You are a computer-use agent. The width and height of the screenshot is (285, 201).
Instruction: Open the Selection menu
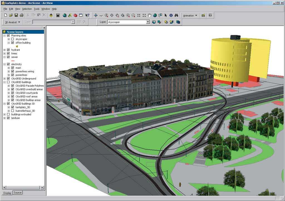coord(27,9)
